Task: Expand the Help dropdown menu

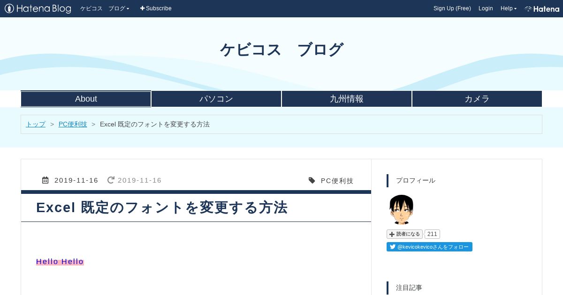Action: pos(509,8)
